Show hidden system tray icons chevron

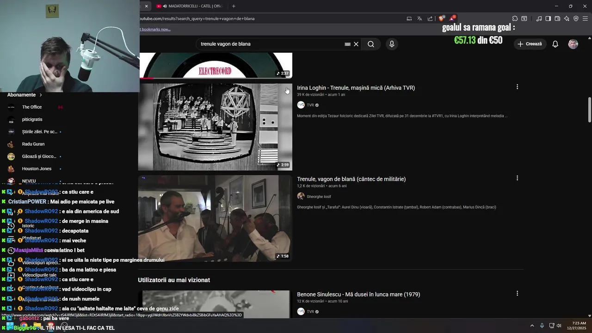pos(532,326)
